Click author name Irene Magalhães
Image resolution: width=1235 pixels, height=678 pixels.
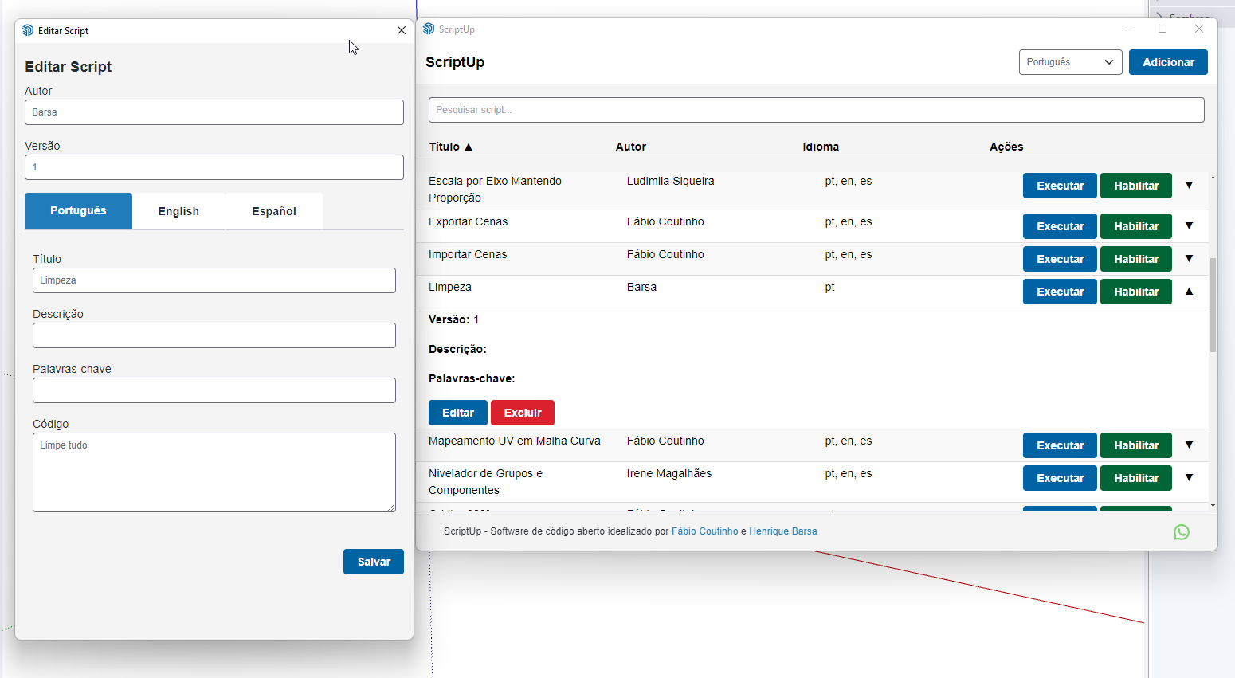pyautogui.click(x=669, y=473)
